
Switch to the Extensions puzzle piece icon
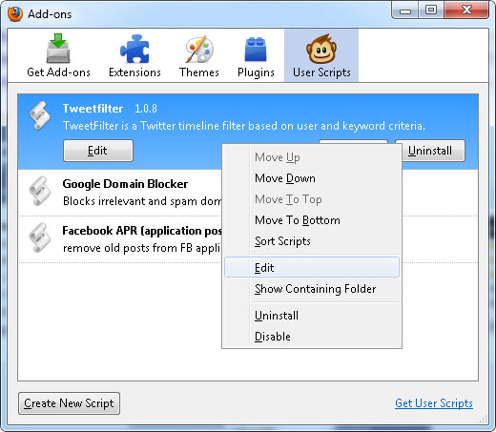(x=134, y=49)
